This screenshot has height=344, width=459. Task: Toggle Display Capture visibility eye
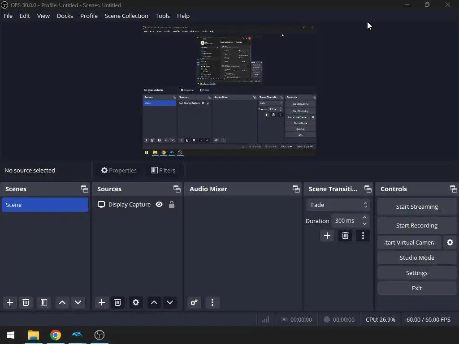point(159,204)
